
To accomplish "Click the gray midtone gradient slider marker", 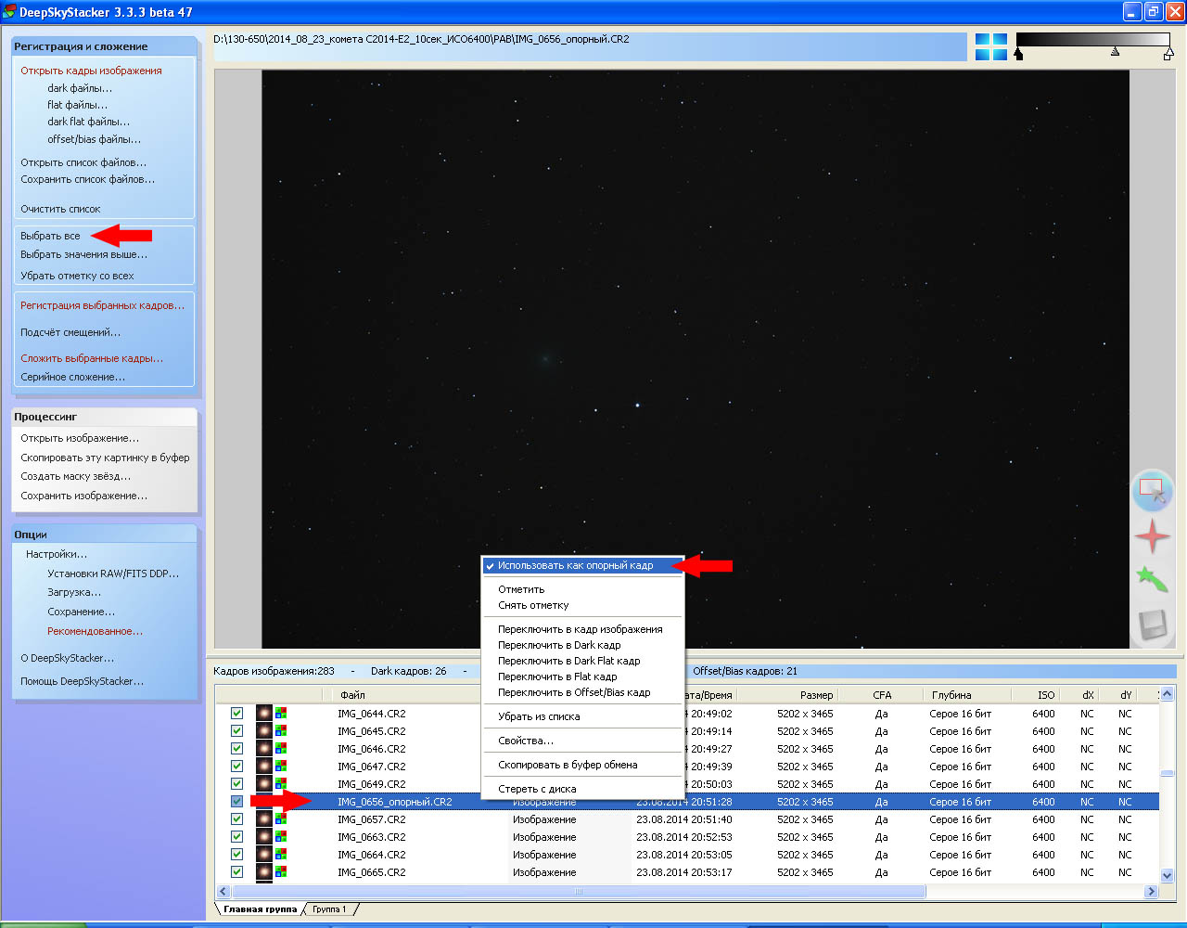I will click(x=1115, y=53).
